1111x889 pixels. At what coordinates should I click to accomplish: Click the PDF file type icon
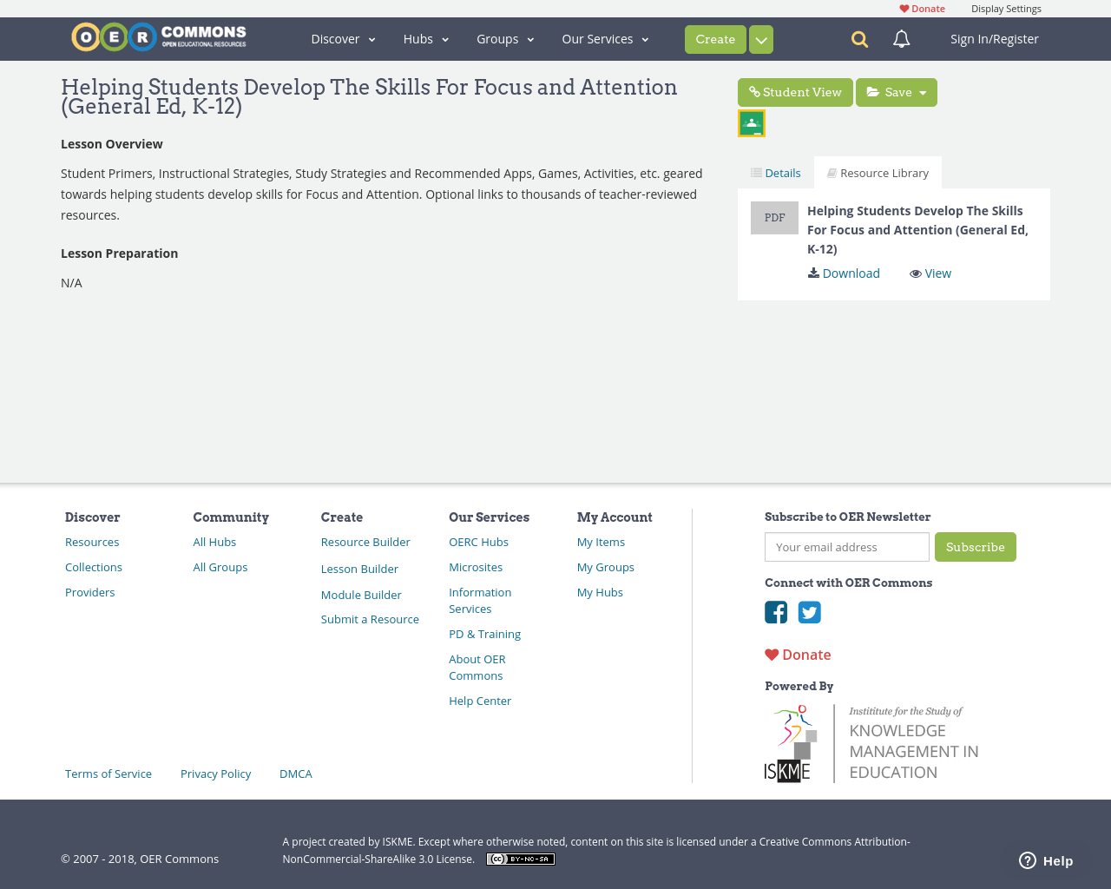click(774, 217)
